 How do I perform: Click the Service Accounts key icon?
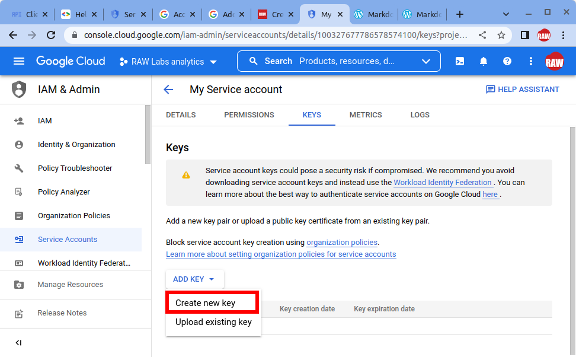click(19, 240)
